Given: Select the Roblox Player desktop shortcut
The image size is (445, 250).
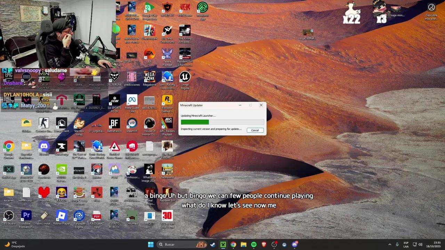Looking at the screenshot, I should pos(62,216).
